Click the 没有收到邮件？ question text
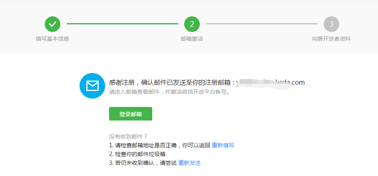This screenshot has width=378, height=176. click(128, 136)
